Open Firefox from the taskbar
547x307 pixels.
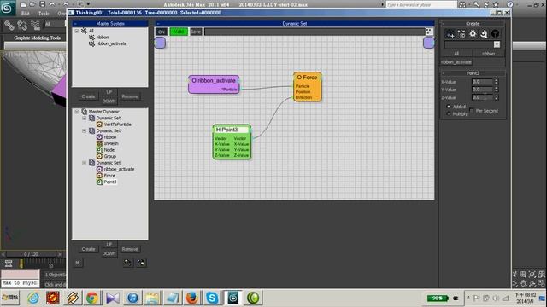(192, 298)
